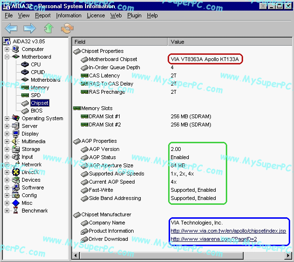Expand the Input tree node
Image resolution: width=294 pixels, height=262 pixels.
(7, 157)
